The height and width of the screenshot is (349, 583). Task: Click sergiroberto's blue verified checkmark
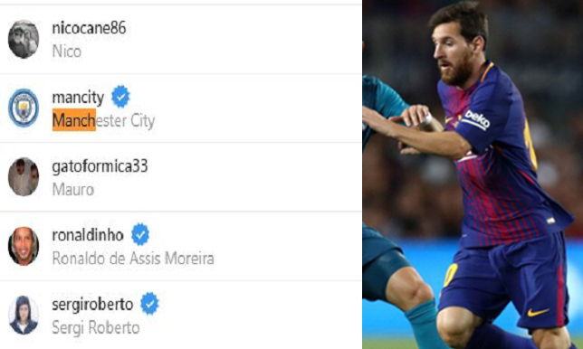pyautogui.click(x=150, y=303)
